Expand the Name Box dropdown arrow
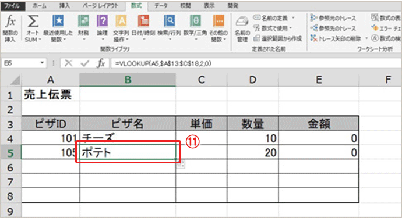Image resolution: width=402 pixels, height=218 pixels. [x=42, y=63]
